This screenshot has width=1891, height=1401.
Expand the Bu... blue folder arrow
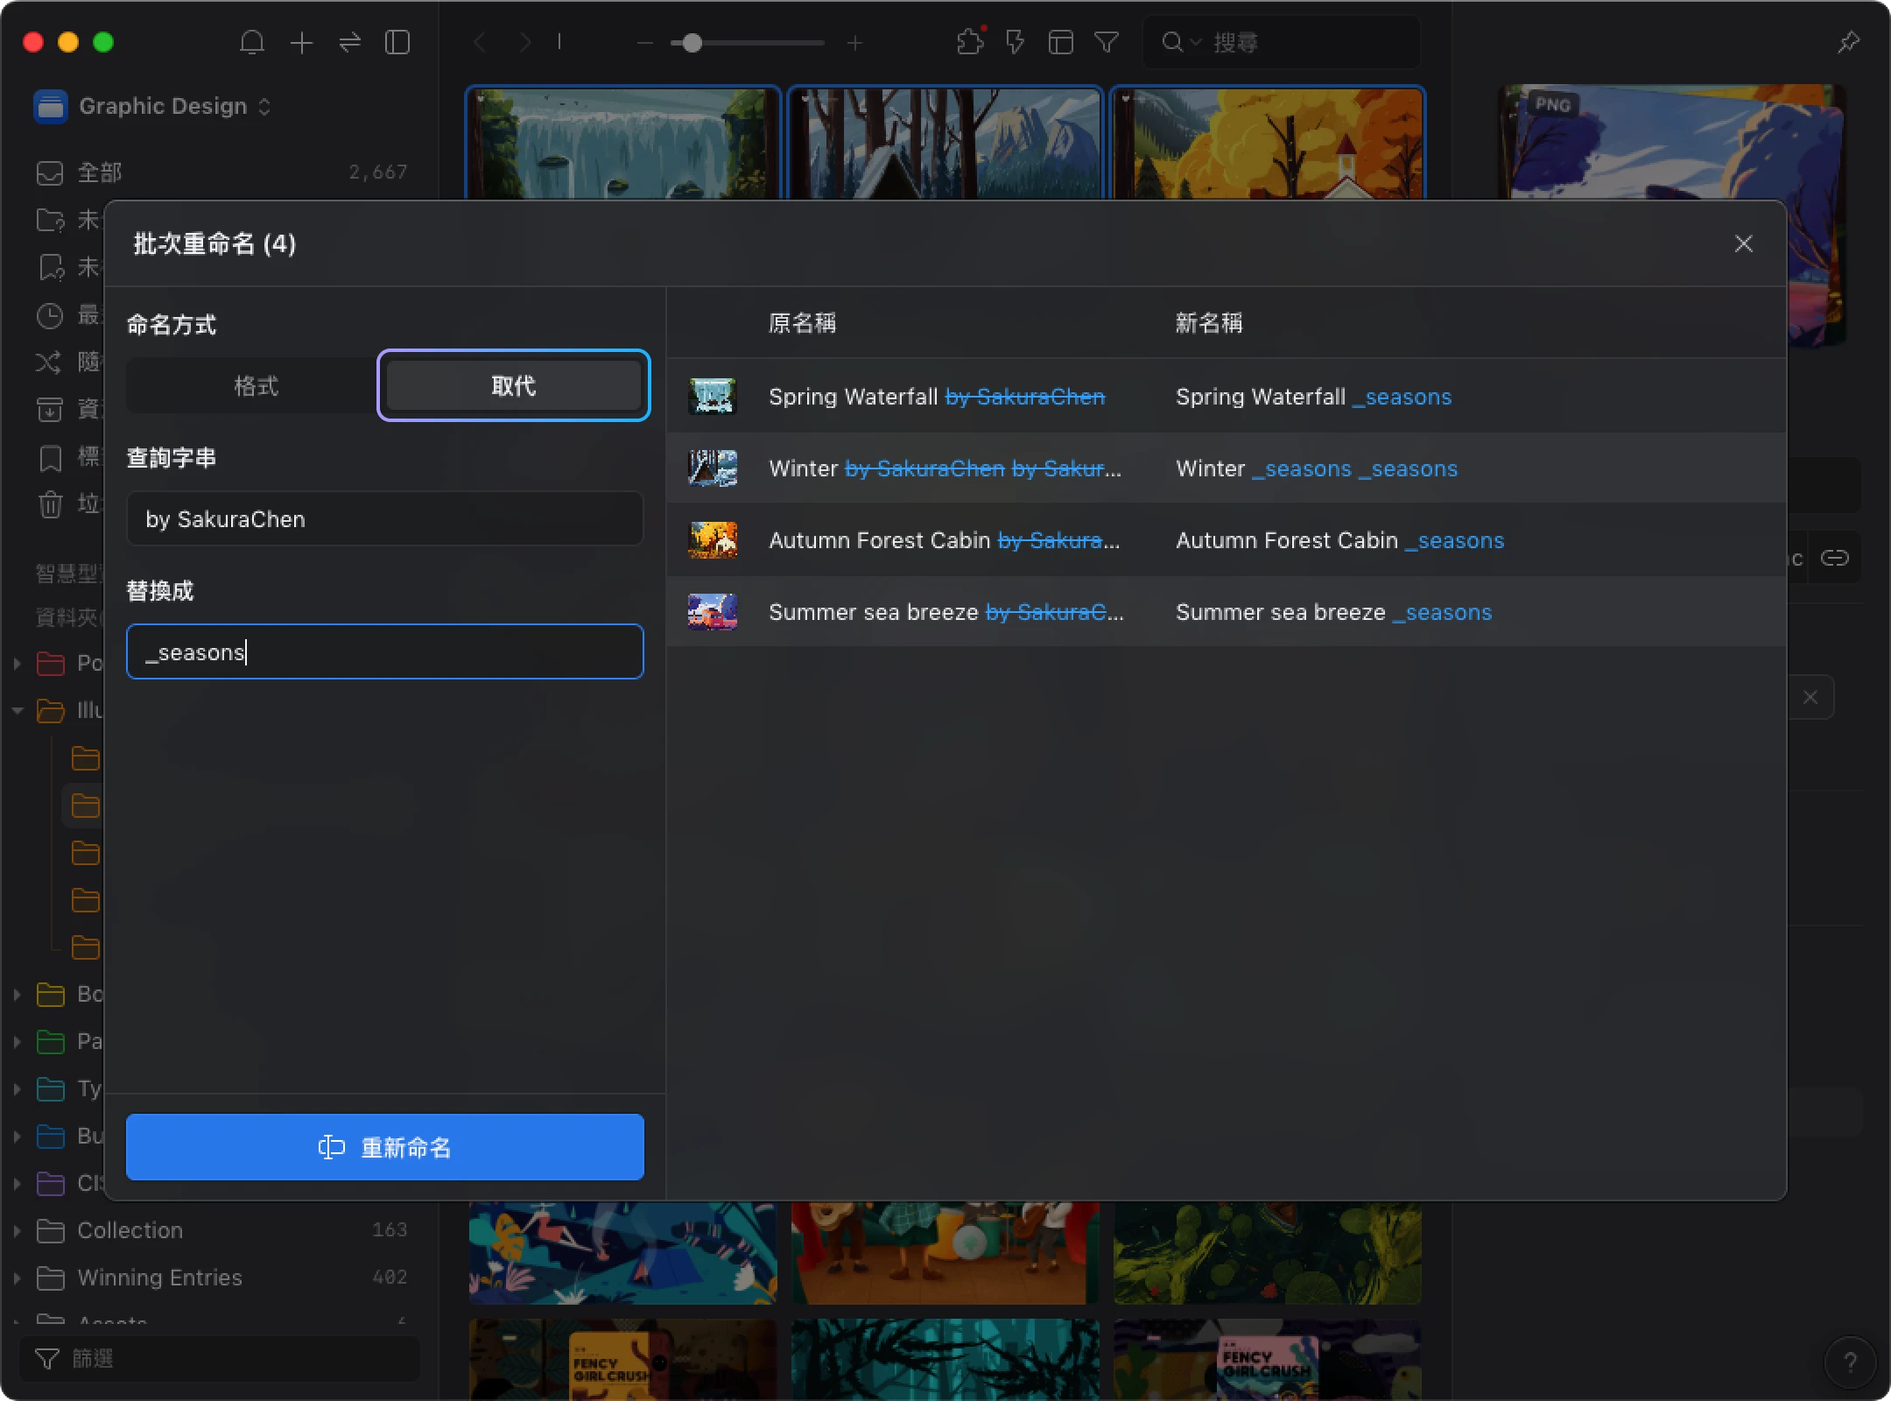[x=17, y=1136]
